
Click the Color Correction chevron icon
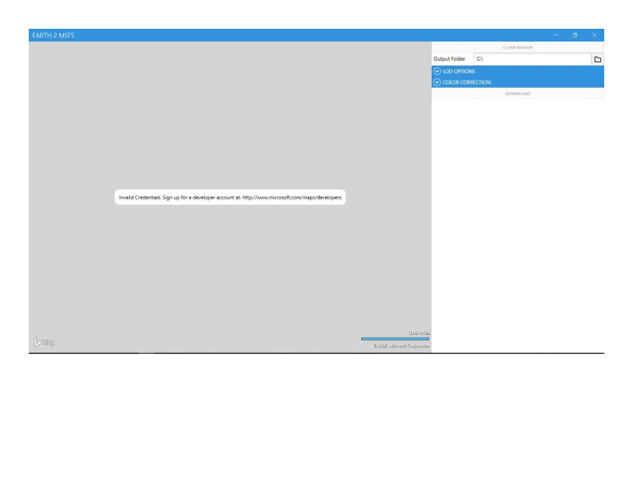(x=437, y=82)
